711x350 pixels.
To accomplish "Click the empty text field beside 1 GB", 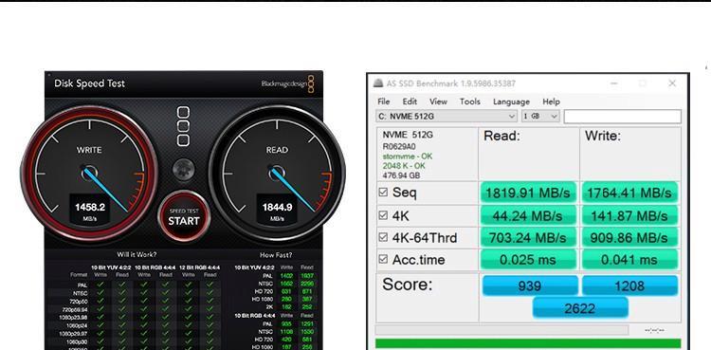I will (x=622, y=117).
